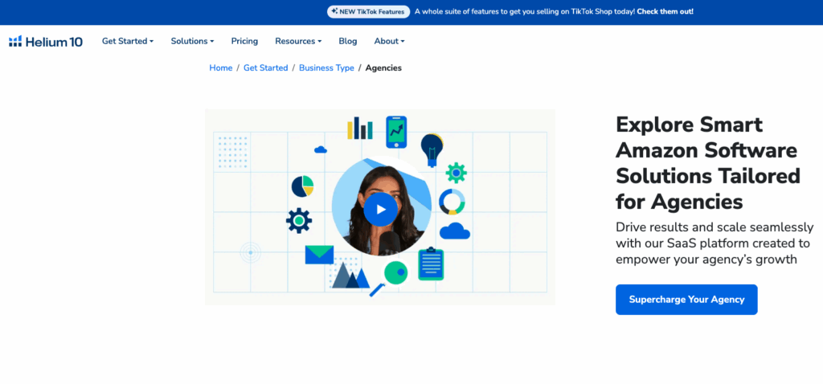Image resolution: width=823 pixels, height=384 pixels.
Task: Follow the 'Check them out!' banner link
Action: 666,11
